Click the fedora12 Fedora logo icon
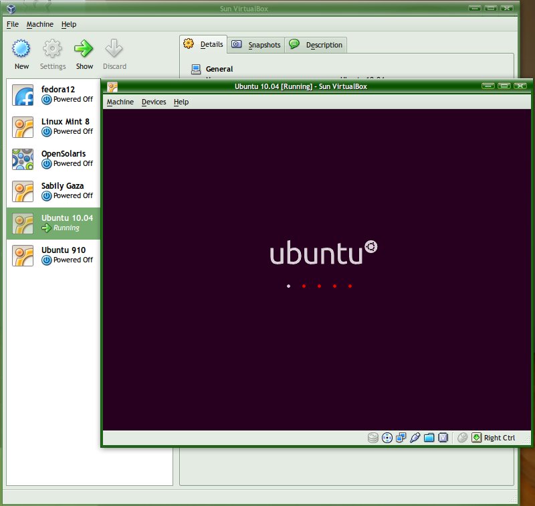This screenshot has width=535, height=506. point(23,95)
